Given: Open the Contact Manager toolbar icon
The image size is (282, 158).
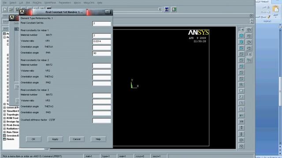Looking at the screenshot, I should tap(174, 9).
